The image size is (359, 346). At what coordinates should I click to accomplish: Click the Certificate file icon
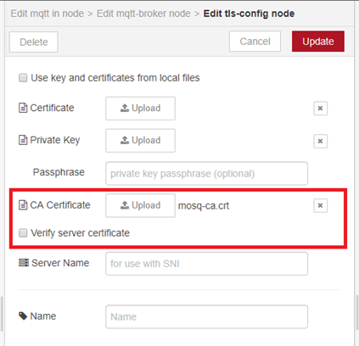[23, 108]
